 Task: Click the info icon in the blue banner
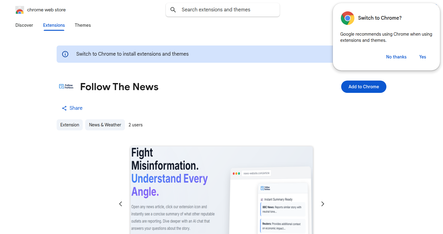point(65,54)
